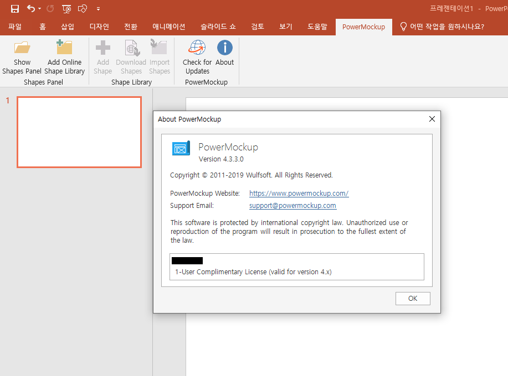
Task: Click the Version 4.3.3.0 text
Action: pos(221,159)
